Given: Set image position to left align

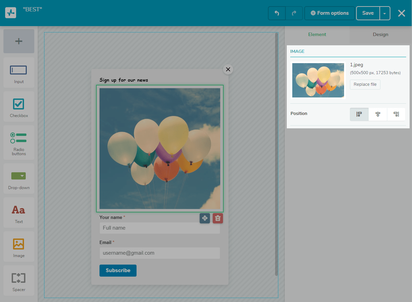Looking at the screenshot, I should coord(359,114).
